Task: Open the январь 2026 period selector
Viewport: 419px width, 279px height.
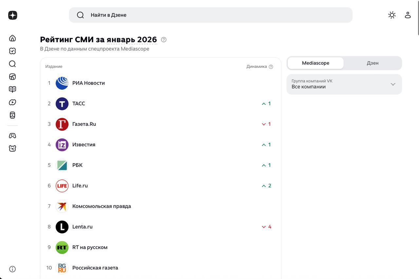Action: [132, 40]
